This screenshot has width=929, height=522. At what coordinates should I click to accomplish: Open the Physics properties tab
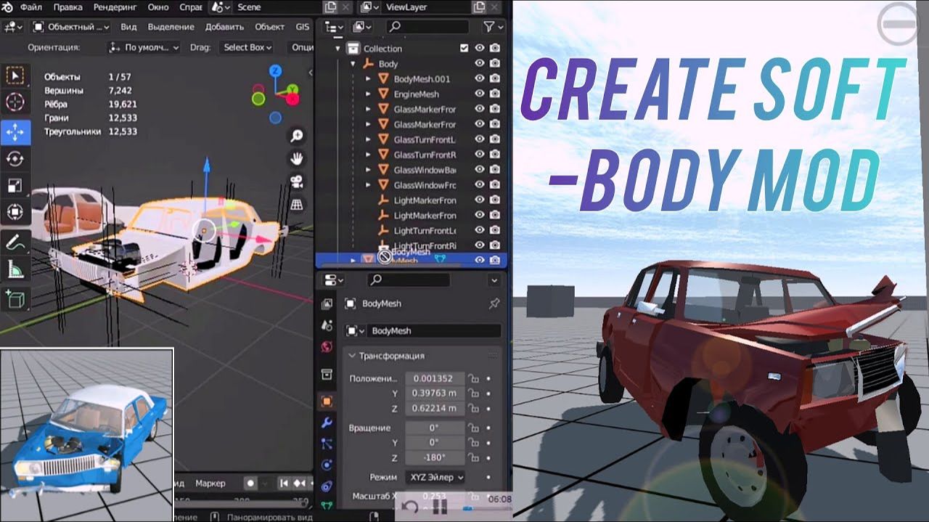coord(327,465)
